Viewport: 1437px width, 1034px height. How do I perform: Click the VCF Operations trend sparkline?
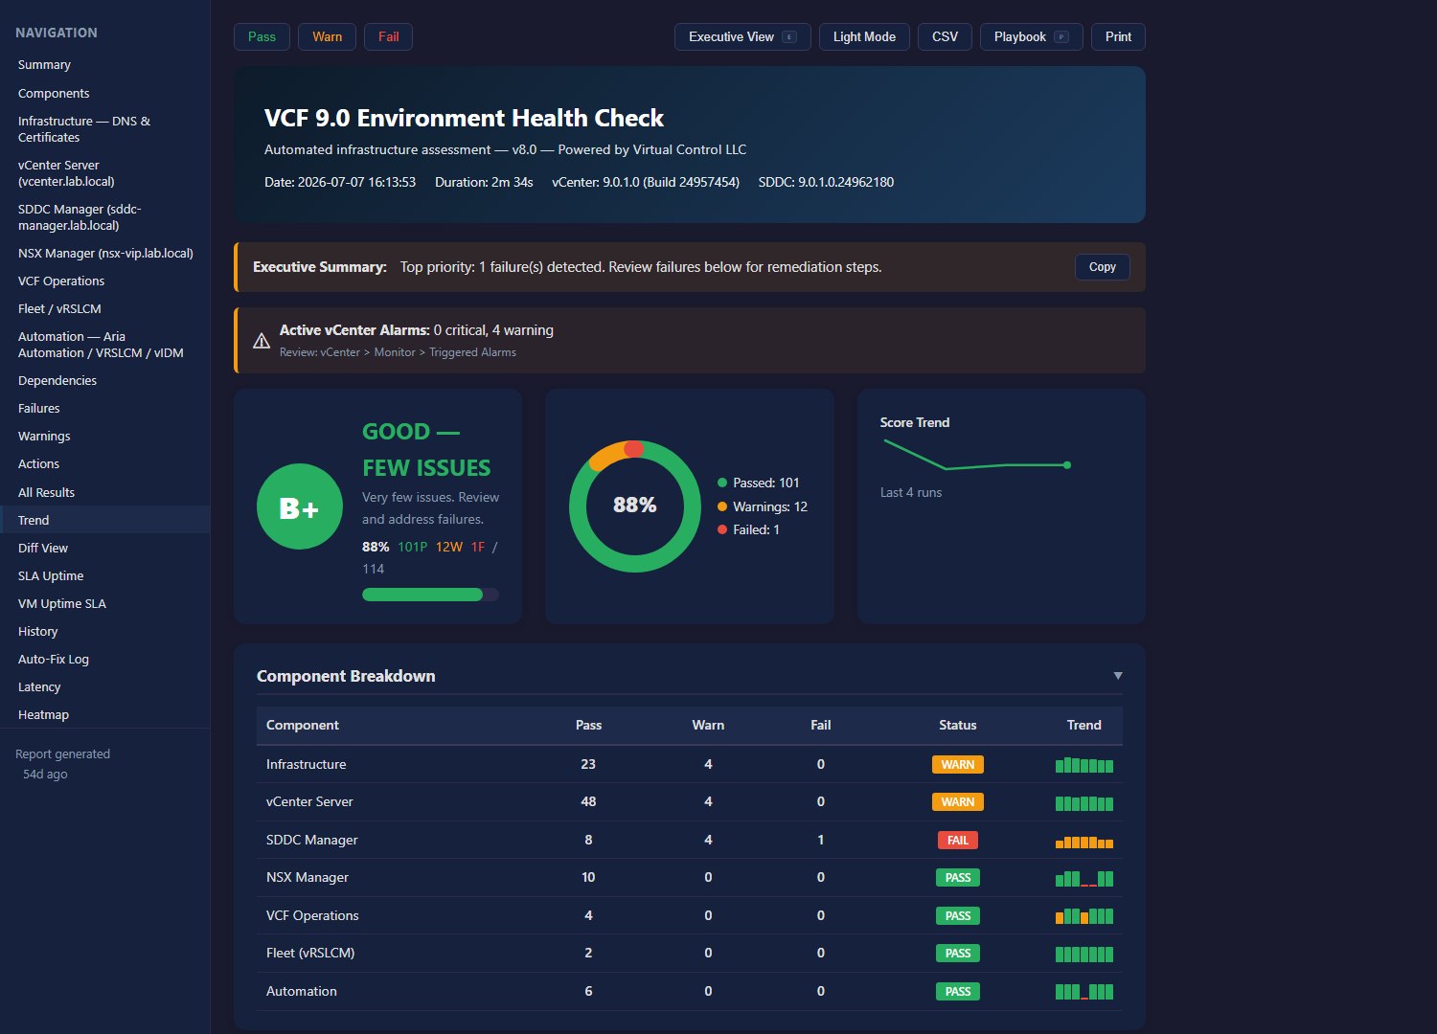[x=1084, y=916]
